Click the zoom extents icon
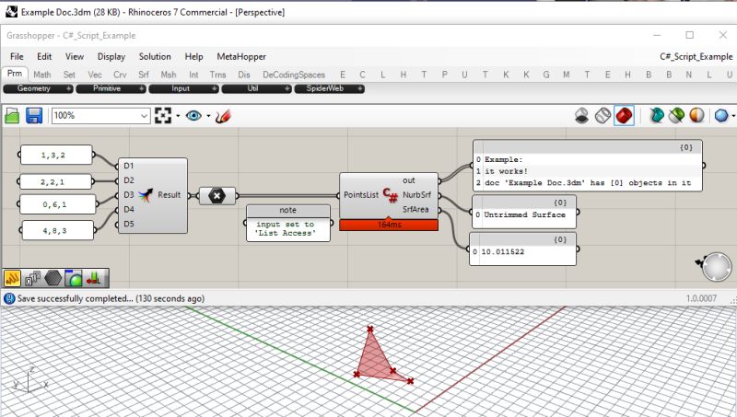 (163, 115)
